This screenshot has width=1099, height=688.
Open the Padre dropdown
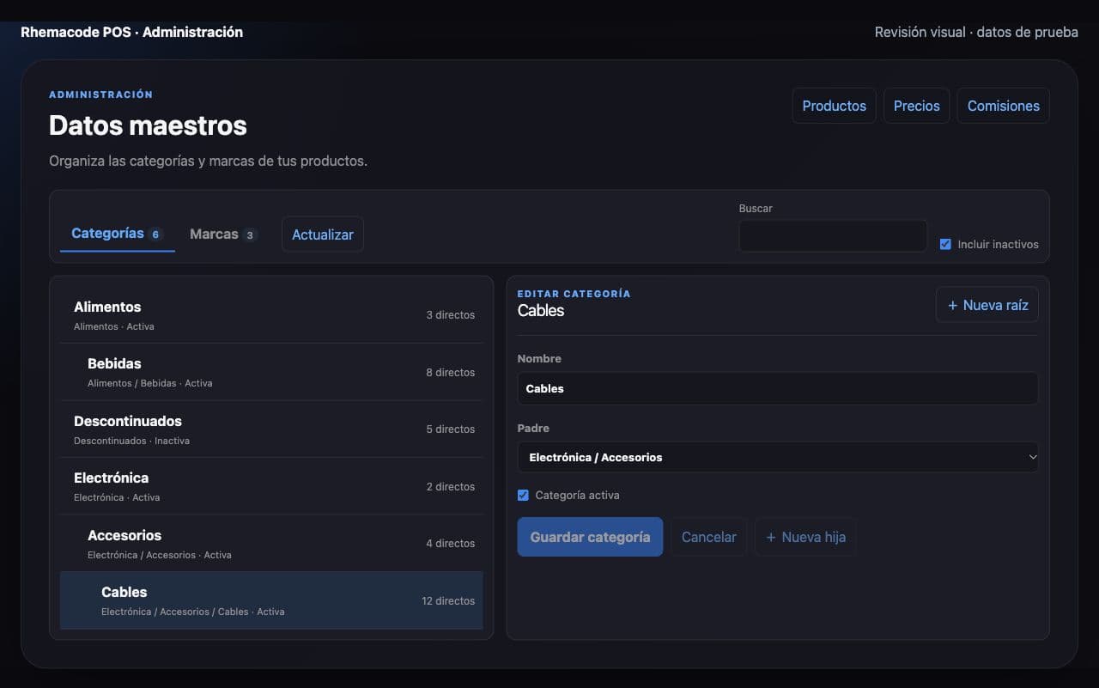(x=778, y=457)
